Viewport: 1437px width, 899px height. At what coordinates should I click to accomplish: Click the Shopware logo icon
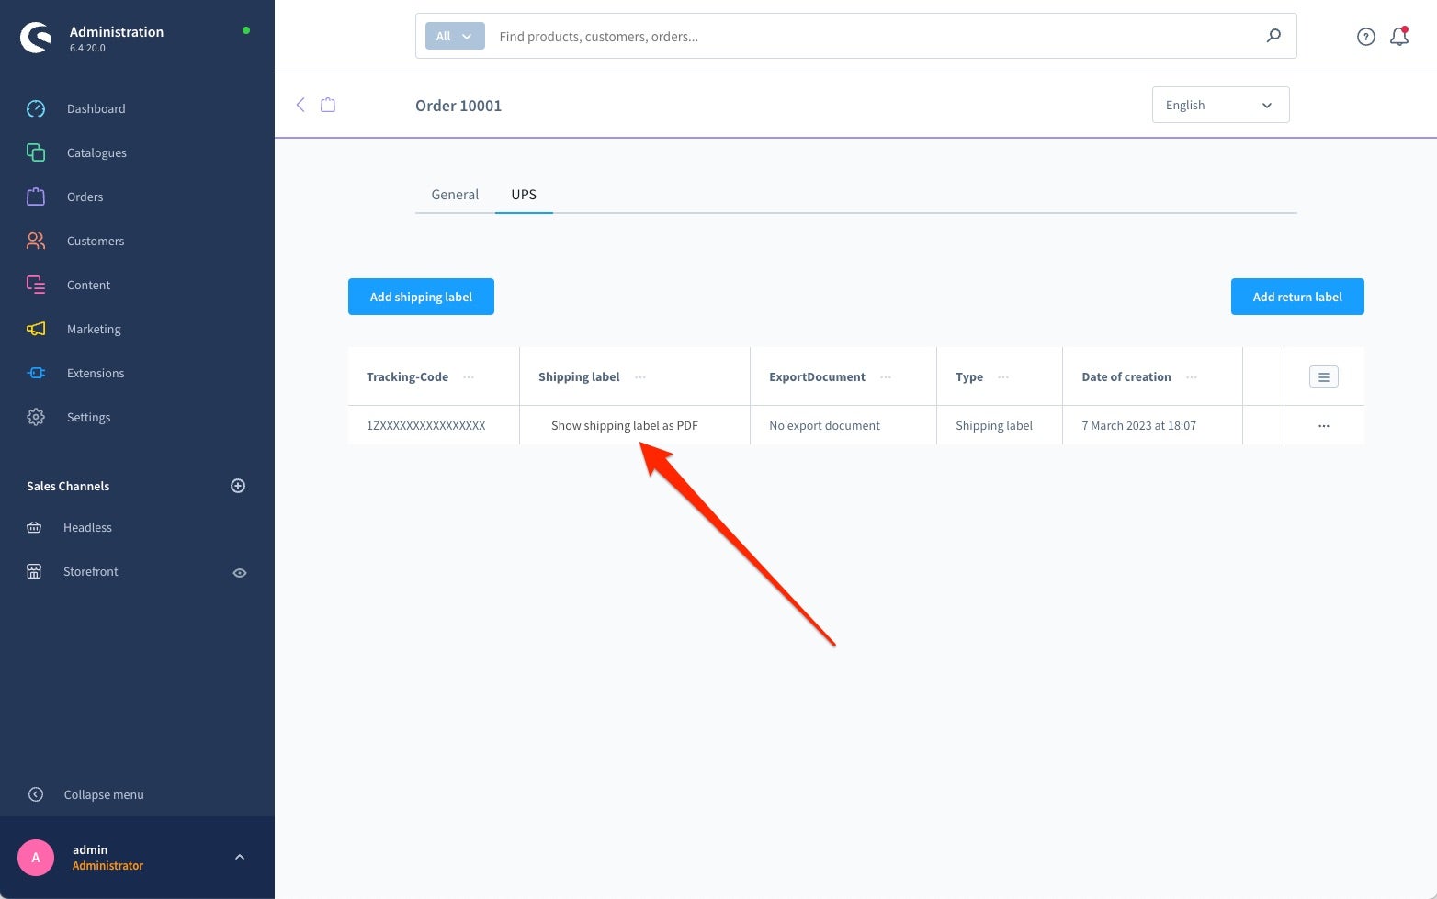coord(36,38)
